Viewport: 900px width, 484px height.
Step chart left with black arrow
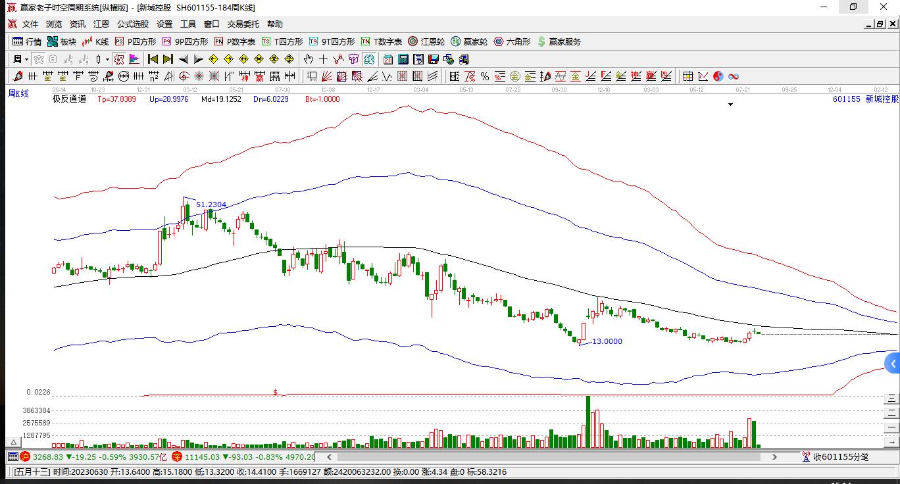[x=184, y=59]
